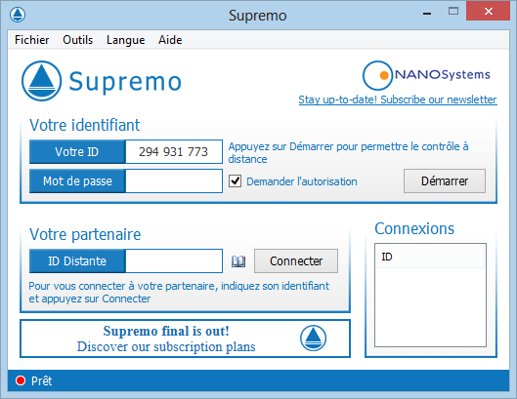Image resolution: width=517 pixels, height=399 pixels.
Task: Click the large Supremo sailboat logo
Action: (x=41, y=81)
